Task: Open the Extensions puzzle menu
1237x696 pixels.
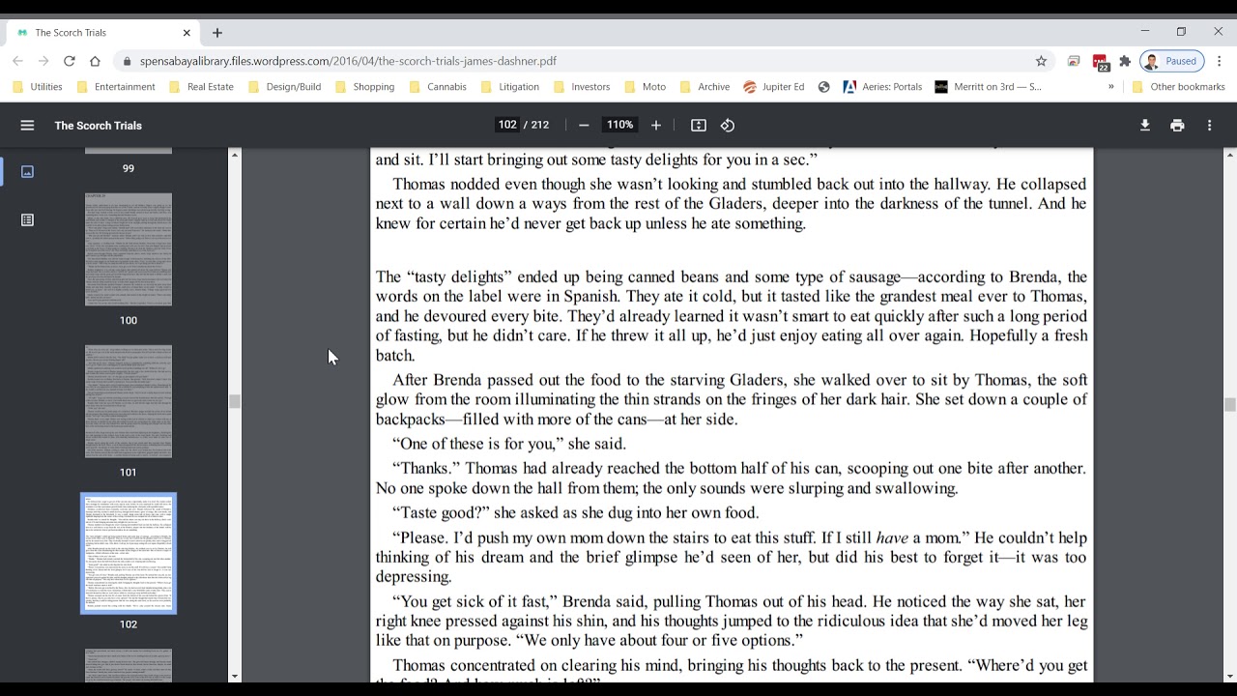Action: click(1125, 61)
